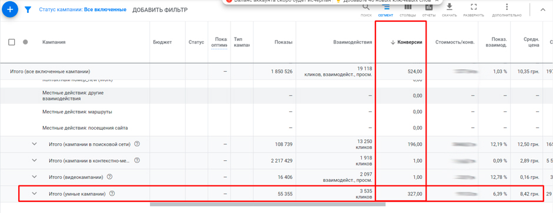Open the Сегмент segment tool
Viewport: 553px width, 213px height.
[386, 9]
